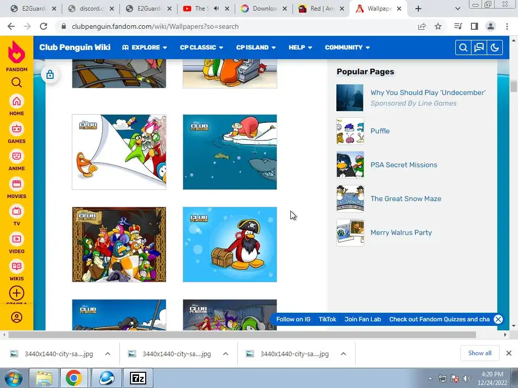Toggle Chrome side panel

(474, 26)
